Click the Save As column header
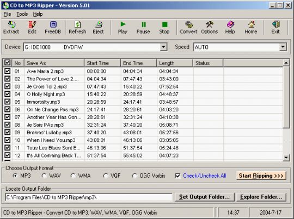The image size is (294, 219). point(54,63)
